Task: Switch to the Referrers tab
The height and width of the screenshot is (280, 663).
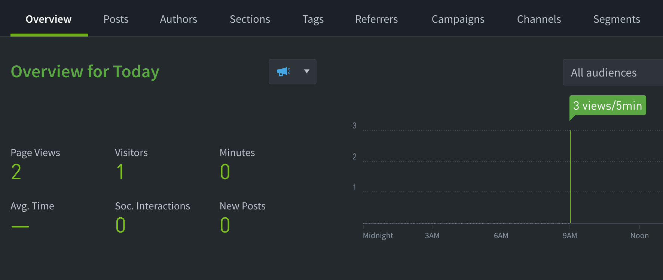Action: tap(376, 19)
